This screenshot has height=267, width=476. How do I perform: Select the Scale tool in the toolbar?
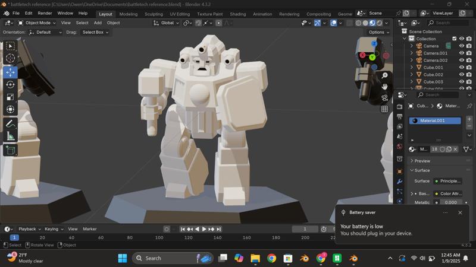tap(10, 97)
